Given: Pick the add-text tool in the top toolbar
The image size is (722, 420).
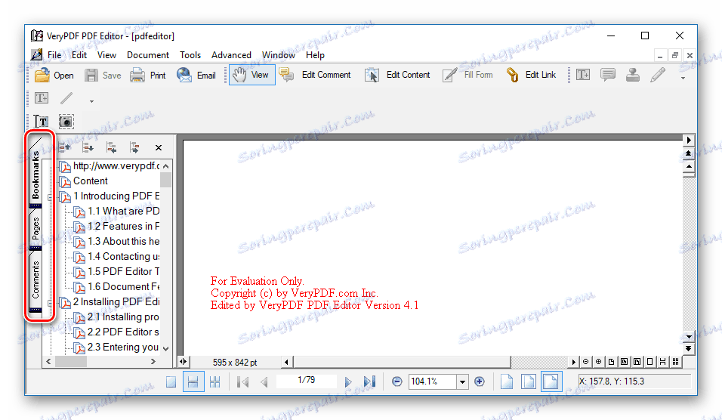Looking at the screenshot, I should point(583,75).
